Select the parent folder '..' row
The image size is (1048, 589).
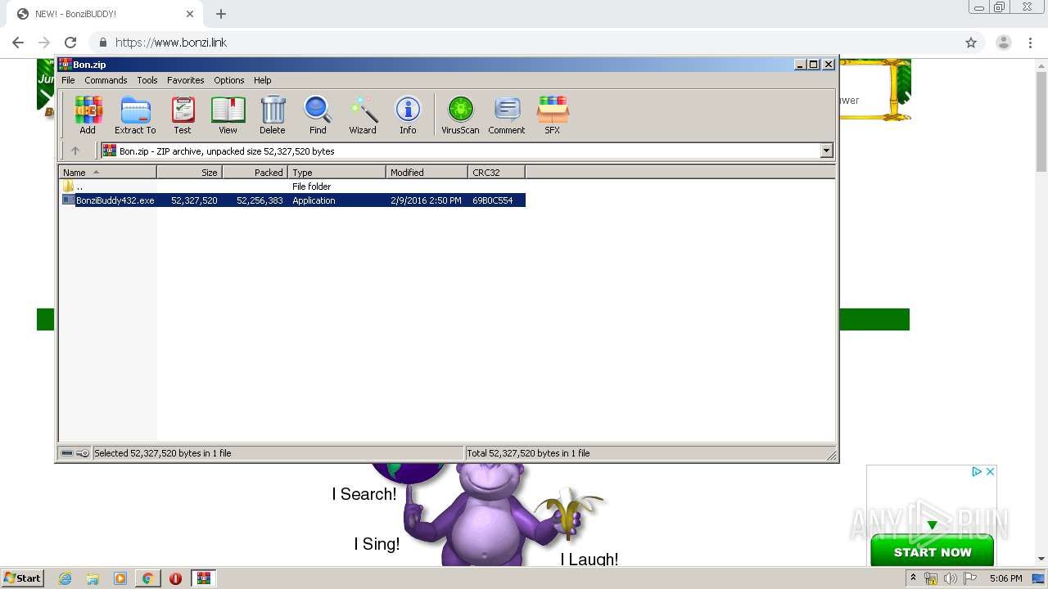click(293, 187)
